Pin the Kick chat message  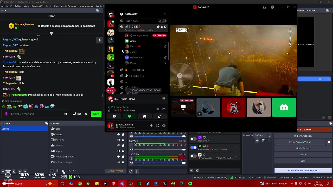point(99,40)
